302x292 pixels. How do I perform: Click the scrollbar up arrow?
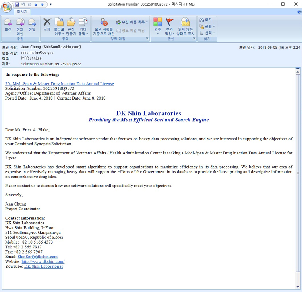(298, 72)
